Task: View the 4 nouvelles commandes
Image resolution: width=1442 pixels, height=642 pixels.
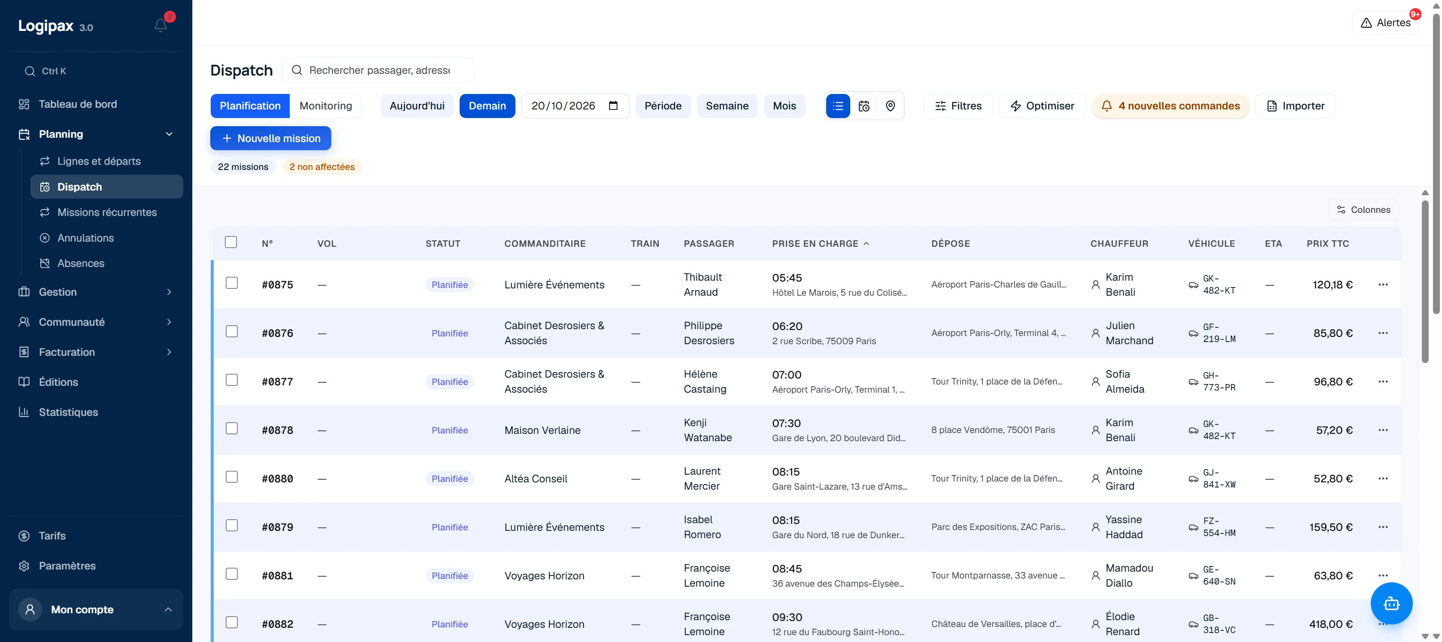Action: (x=1170, y=106)
